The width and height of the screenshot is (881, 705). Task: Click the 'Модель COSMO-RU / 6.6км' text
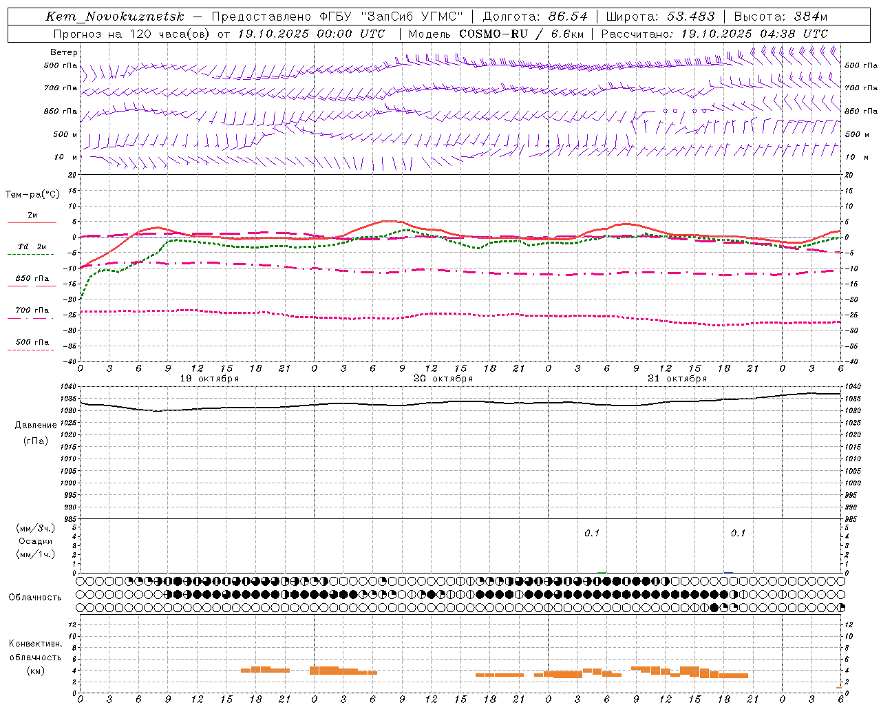point(496,34)
